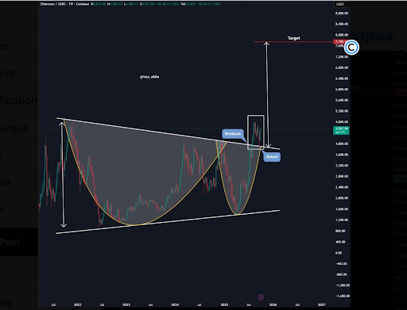Click the chart author watermark handle
Image resolution: width=407 pixels, height=310 pixels.
(149, 77)
